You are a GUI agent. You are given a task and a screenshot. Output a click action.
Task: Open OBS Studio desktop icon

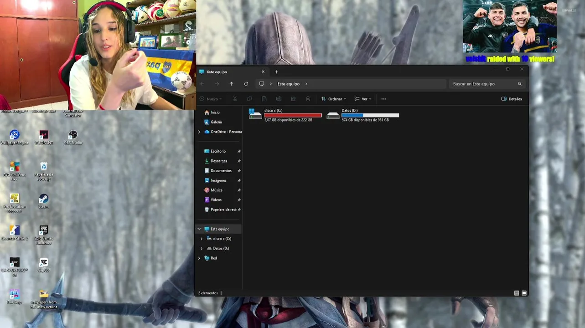73,137
